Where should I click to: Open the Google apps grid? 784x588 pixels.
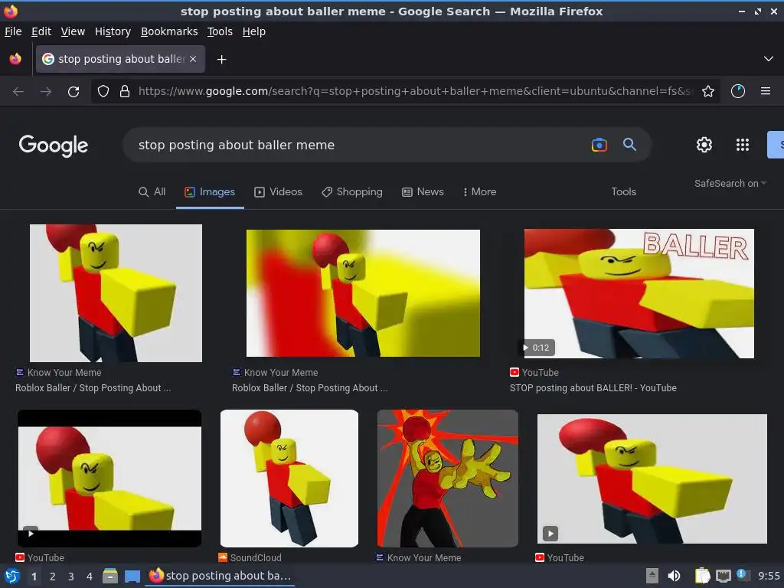[x=743, y=145]
